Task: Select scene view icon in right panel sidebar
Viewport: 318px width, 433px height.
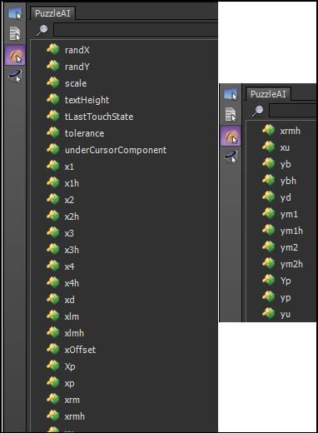Action: coord(231,94)
